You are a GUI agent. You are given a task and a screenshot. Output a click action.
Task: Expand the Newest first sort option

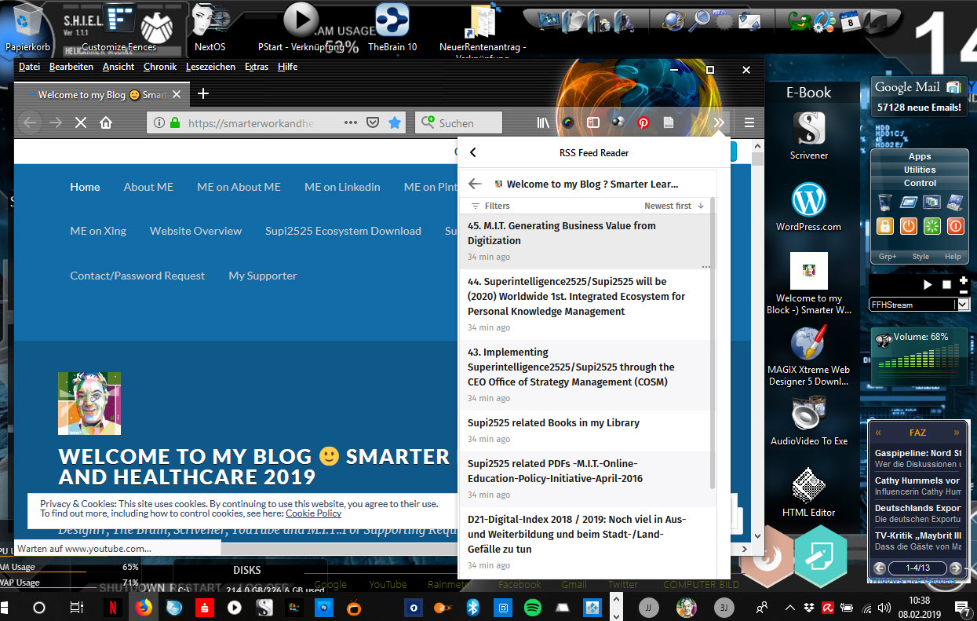pos(673,206)
